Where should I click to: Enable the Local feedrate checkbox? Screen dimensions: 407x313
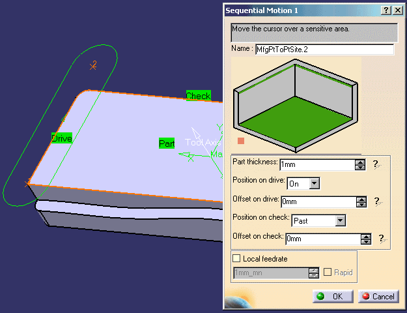pyautogui.click(x=236, y=259)
